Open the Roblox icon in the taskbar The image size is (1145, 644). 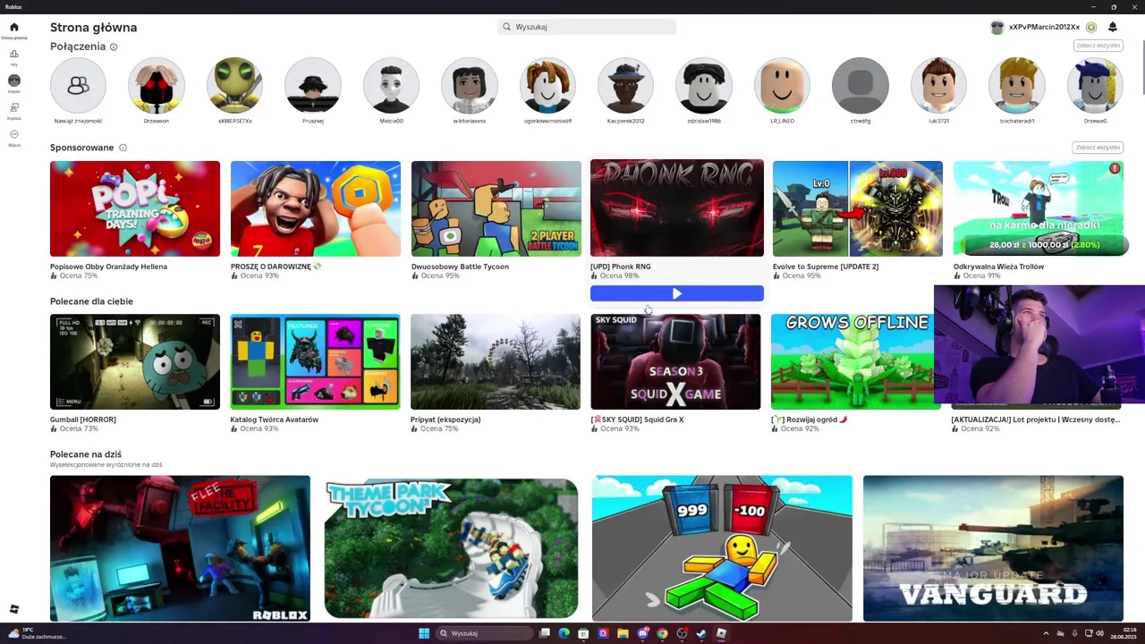[721, 633]
